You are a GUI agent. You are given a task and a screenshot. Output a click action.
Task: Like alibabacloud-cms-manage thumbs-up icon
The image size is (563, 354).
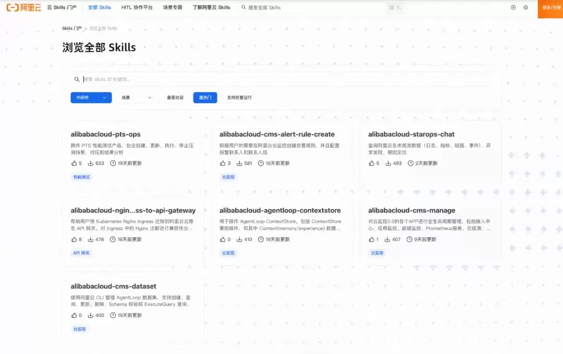[x=371, y=239]
